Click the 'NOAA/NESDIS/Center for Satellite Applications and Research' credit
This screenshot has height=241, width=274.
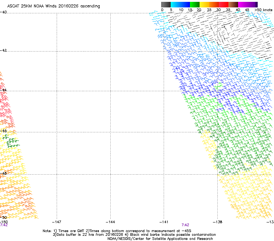160,239
